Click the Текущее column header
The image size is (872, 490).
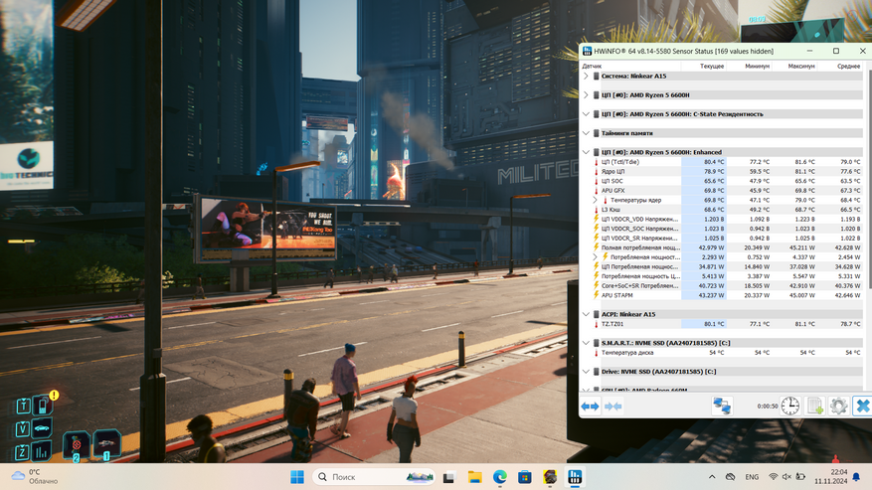(x=712, y=66)
